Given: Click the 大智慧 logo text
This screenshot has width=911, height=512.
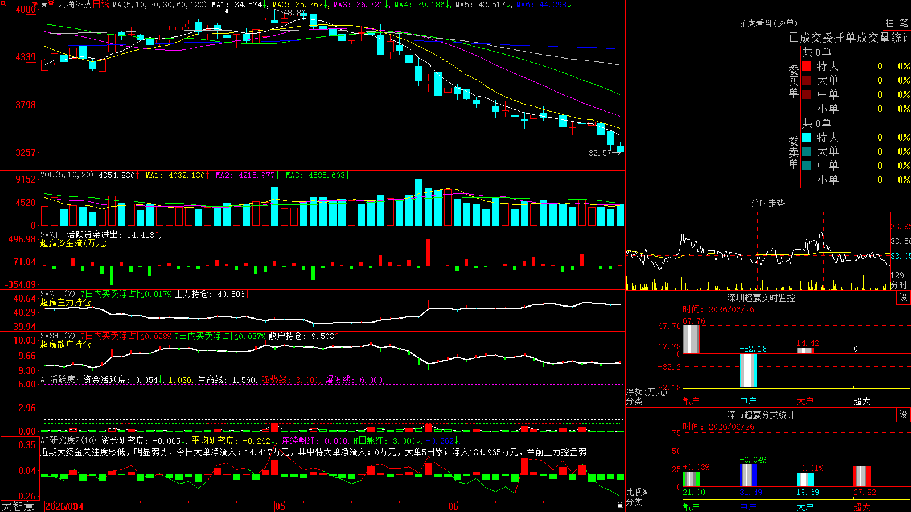Looking at the screenshot, I should click(x=18, y=506).
